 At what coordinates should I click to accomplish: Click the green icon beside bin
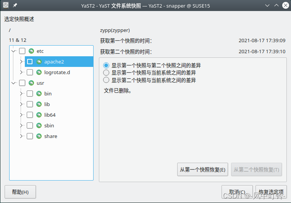(x=39, y=94)
